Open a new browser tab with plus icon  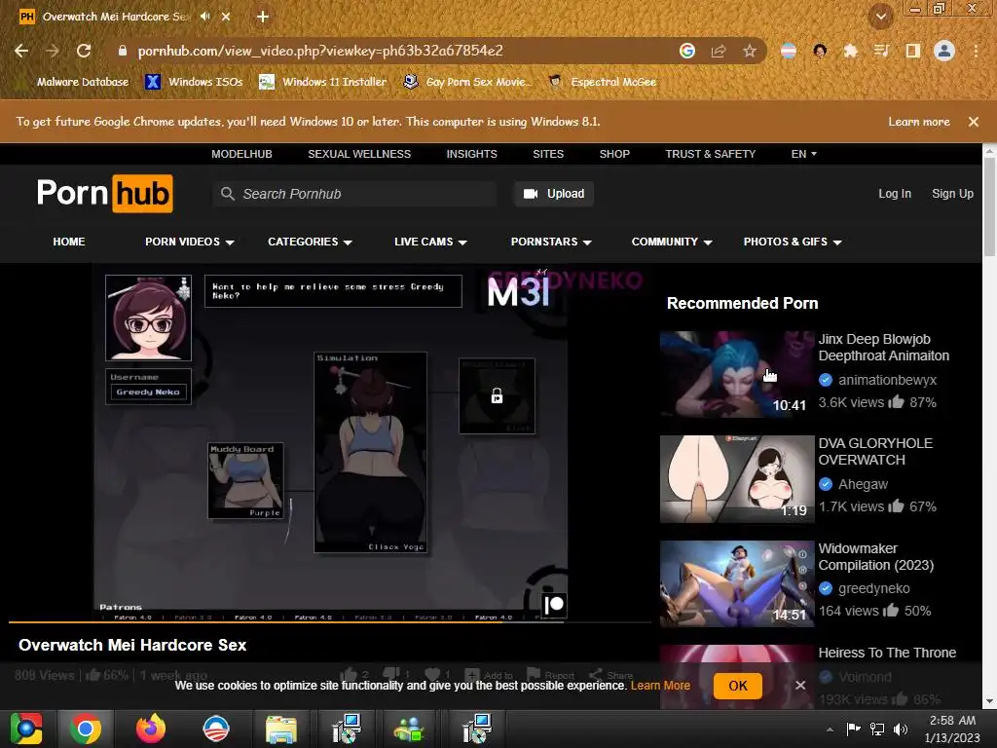263,17
